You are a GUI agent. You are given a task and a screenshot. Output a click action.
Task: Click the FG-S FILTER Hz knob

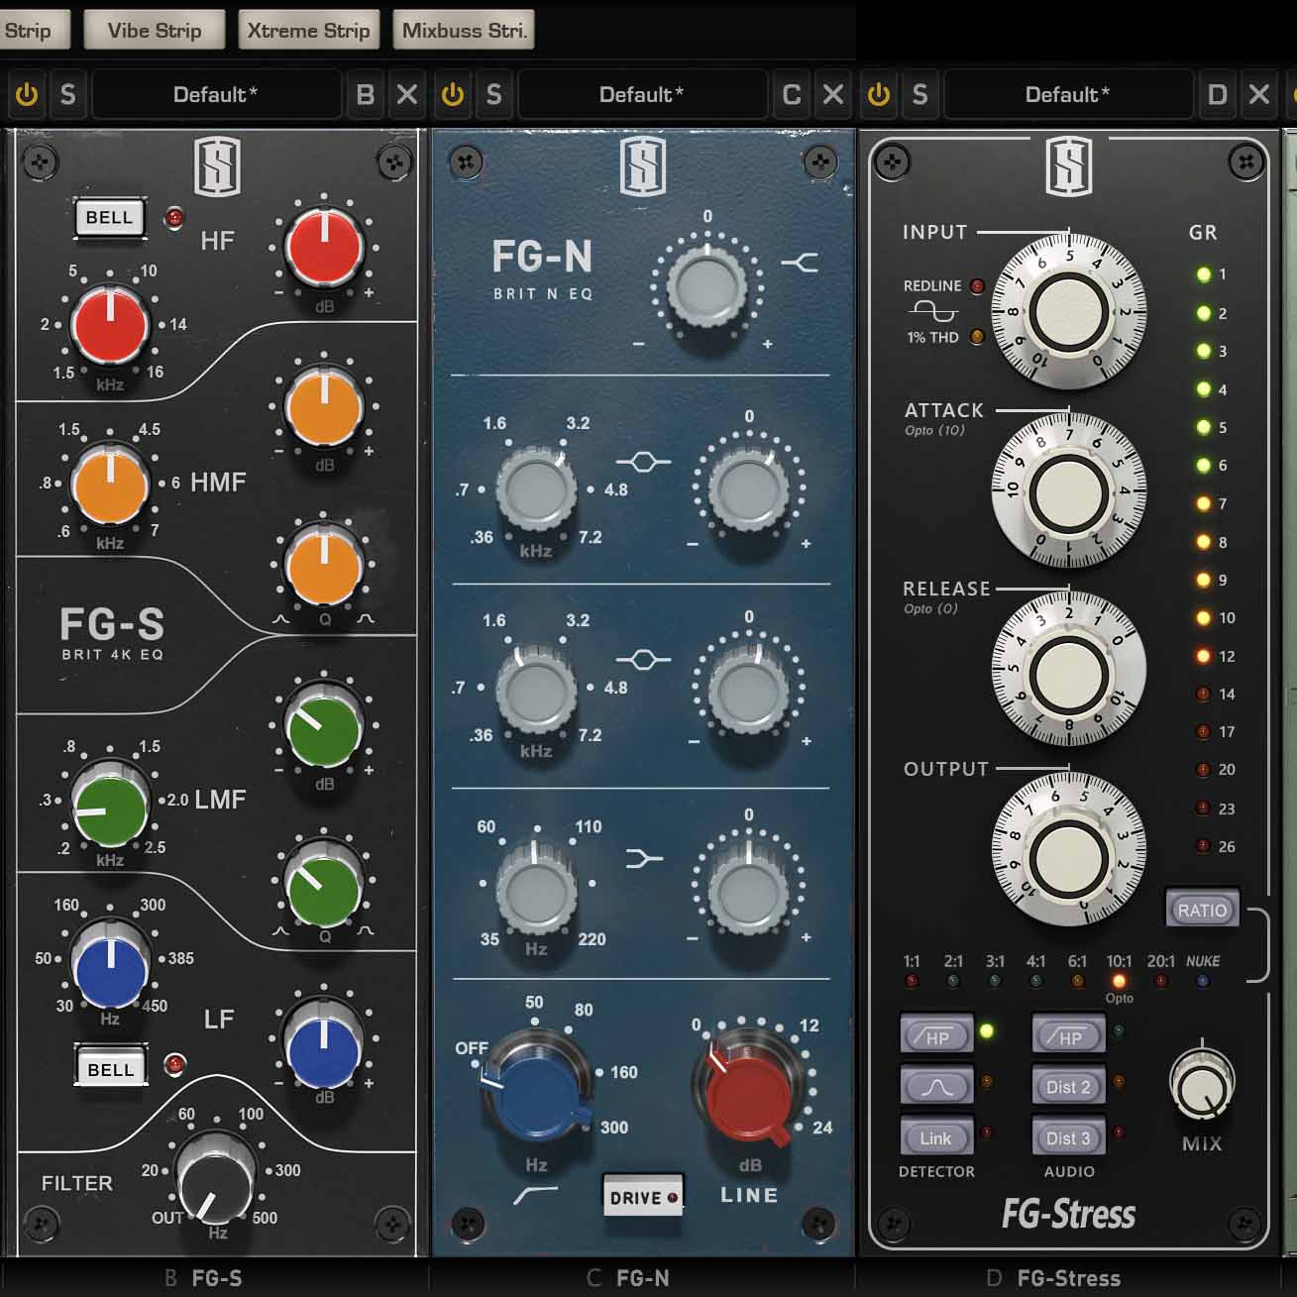tap(216, 1179)
